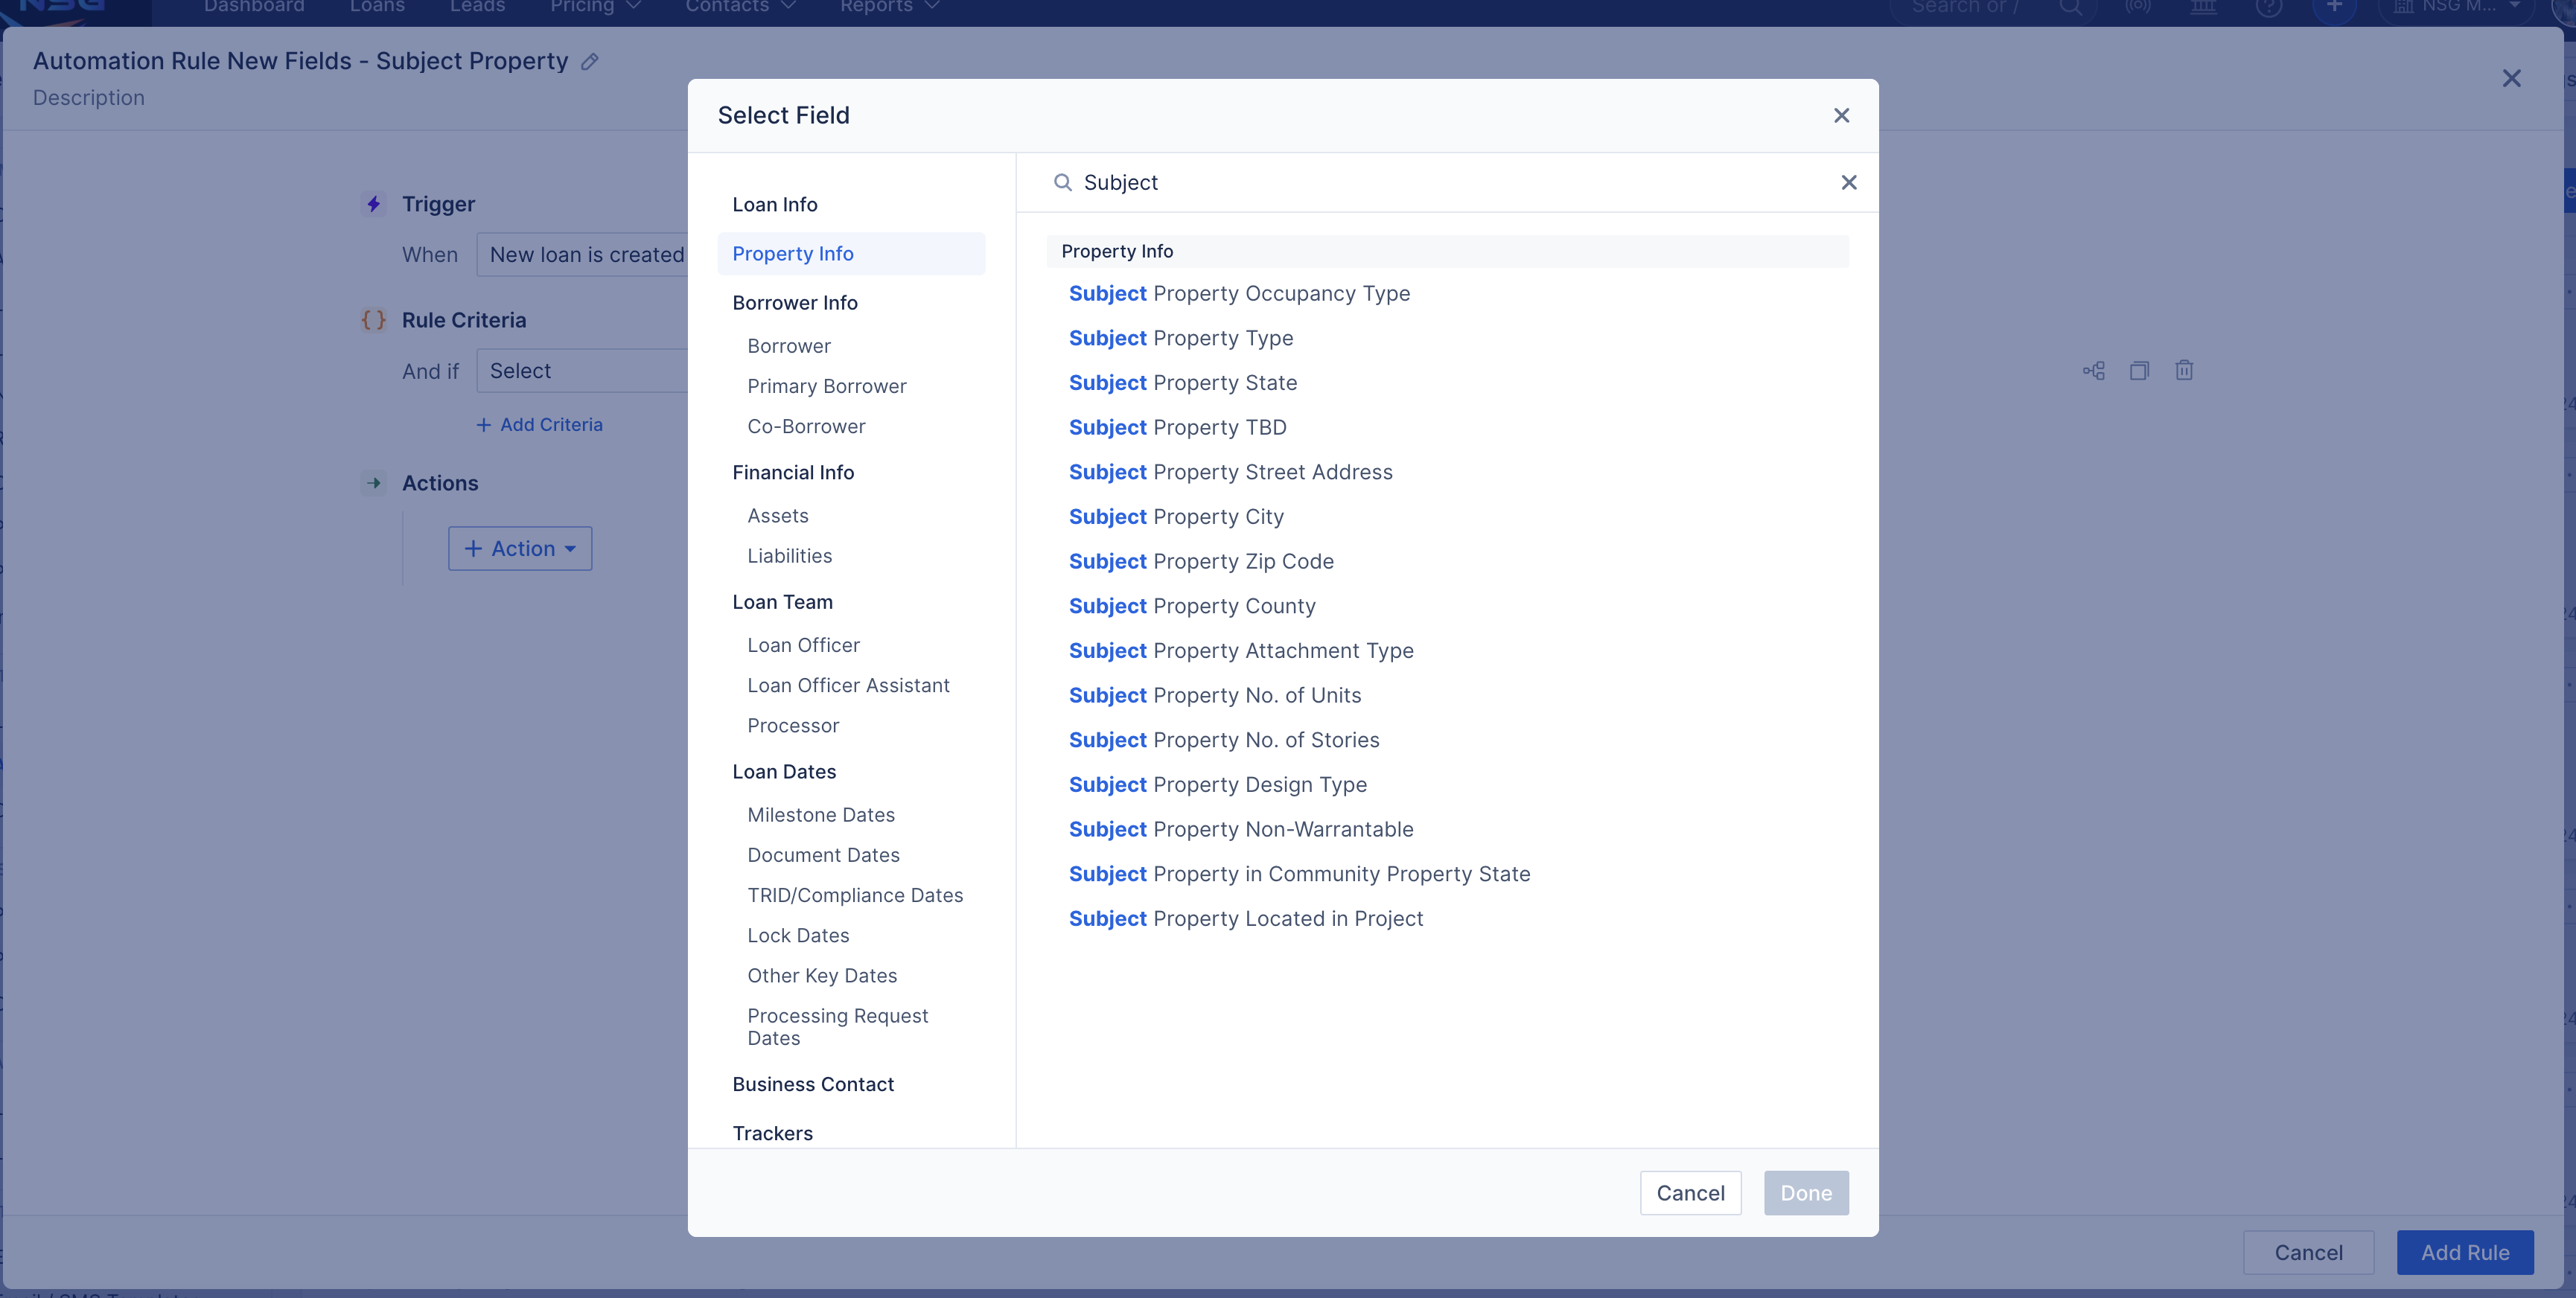This screenshot has width=2576, height=1298.
Task: Duplicate the criteria row with copy icon
Action: [x=2139, y=371]
